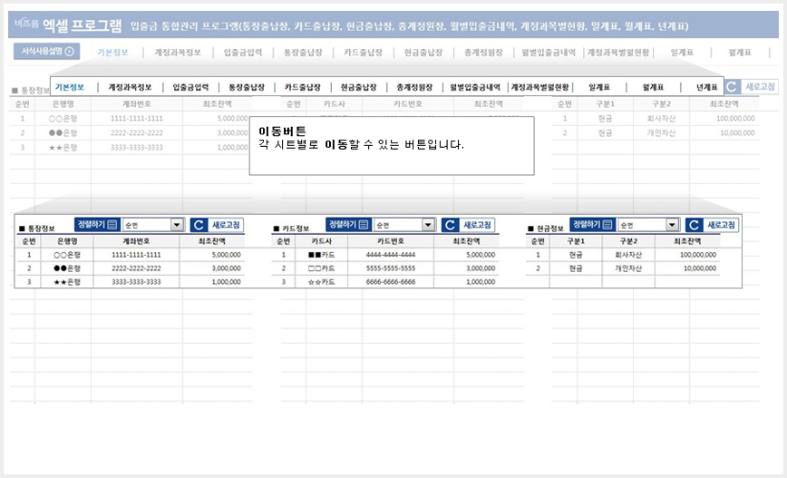Expand the 순번 dropdown in 통장정보
The width and height of the screenshot is (787, 478).
point(177,225)
